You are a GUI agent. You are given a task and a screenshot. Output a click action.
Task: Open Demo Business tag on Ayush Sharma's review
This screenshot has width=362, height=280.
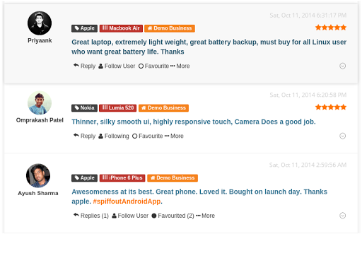(173, 178)
